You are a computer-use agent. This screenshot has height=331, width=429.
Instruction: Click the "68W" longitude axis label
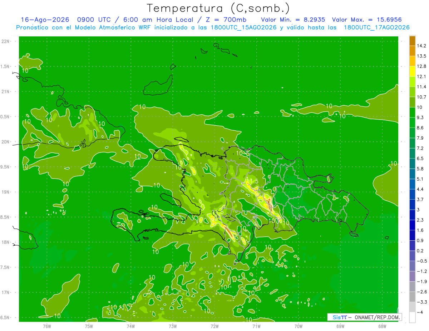(382, 326)
